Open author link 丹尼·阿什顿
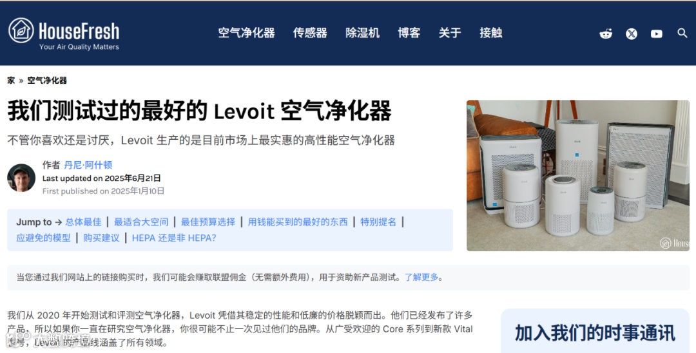Image resolution: width=696 pixels, height=353 pixels. [88, 165]
